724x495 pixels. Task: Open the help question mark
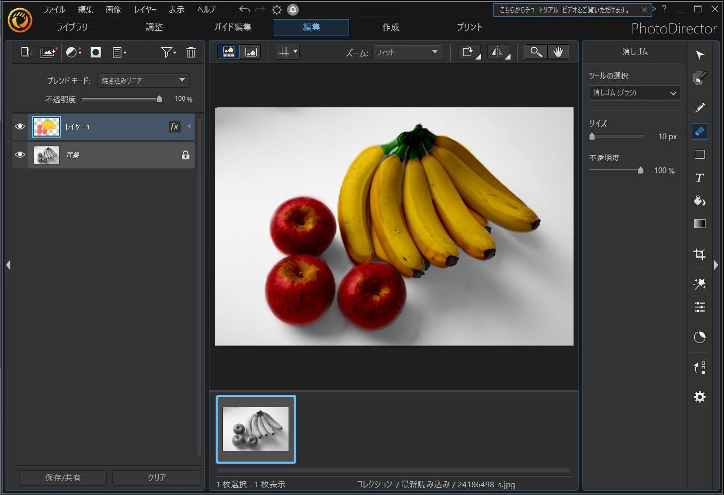[664, 9]
